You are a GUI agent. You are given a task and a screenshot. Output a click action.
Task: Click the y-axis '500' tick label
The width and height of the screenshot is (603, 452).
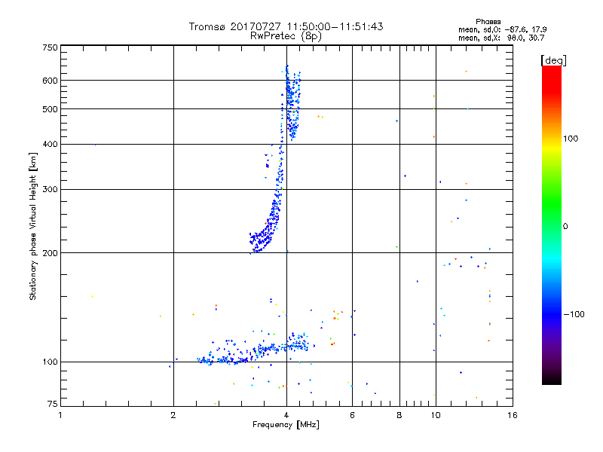pyautogui.click(x=50, y=109)
